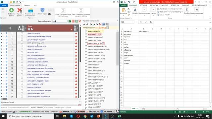Image resolution: width=212 pixels, height=119 pixels.
Task: Click the Добавить фразы green plus icon
Action: 11,10
